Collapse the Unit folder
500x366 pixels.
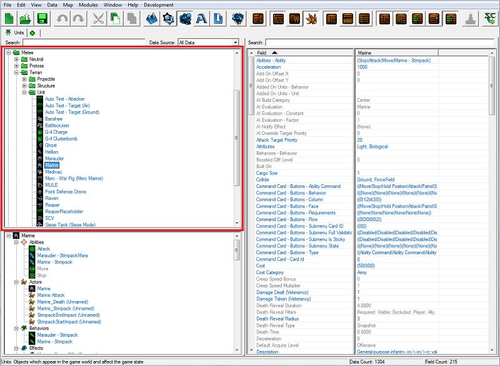pos(24,92)
